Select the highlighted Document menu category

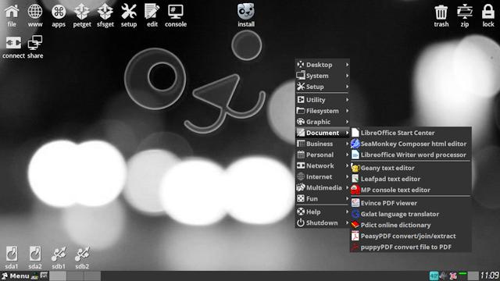pos(323,133)
